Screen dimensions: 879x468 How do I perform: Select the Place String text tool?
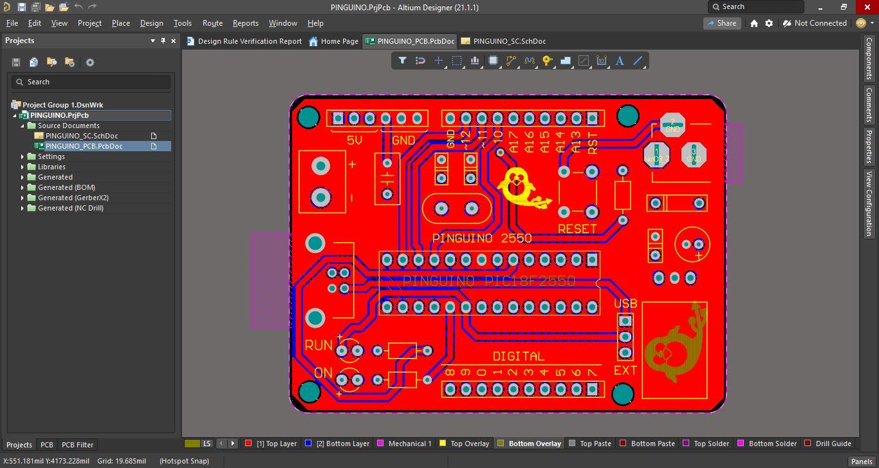(620, 61)
